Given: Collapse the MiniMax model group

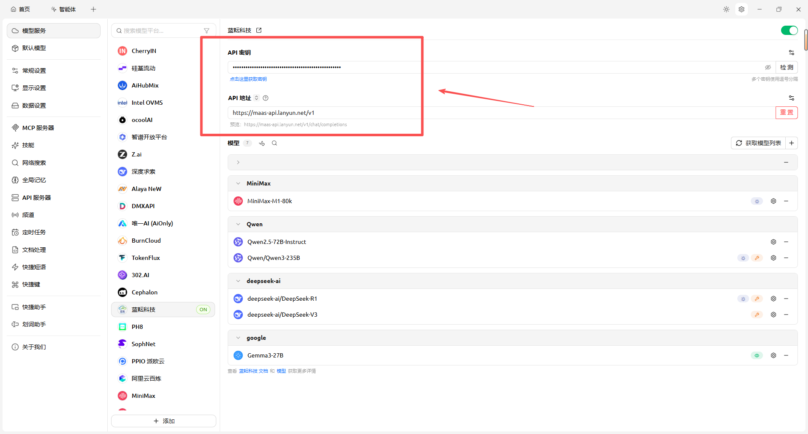Looking at the screenshot, I should [x=238, y=183].
